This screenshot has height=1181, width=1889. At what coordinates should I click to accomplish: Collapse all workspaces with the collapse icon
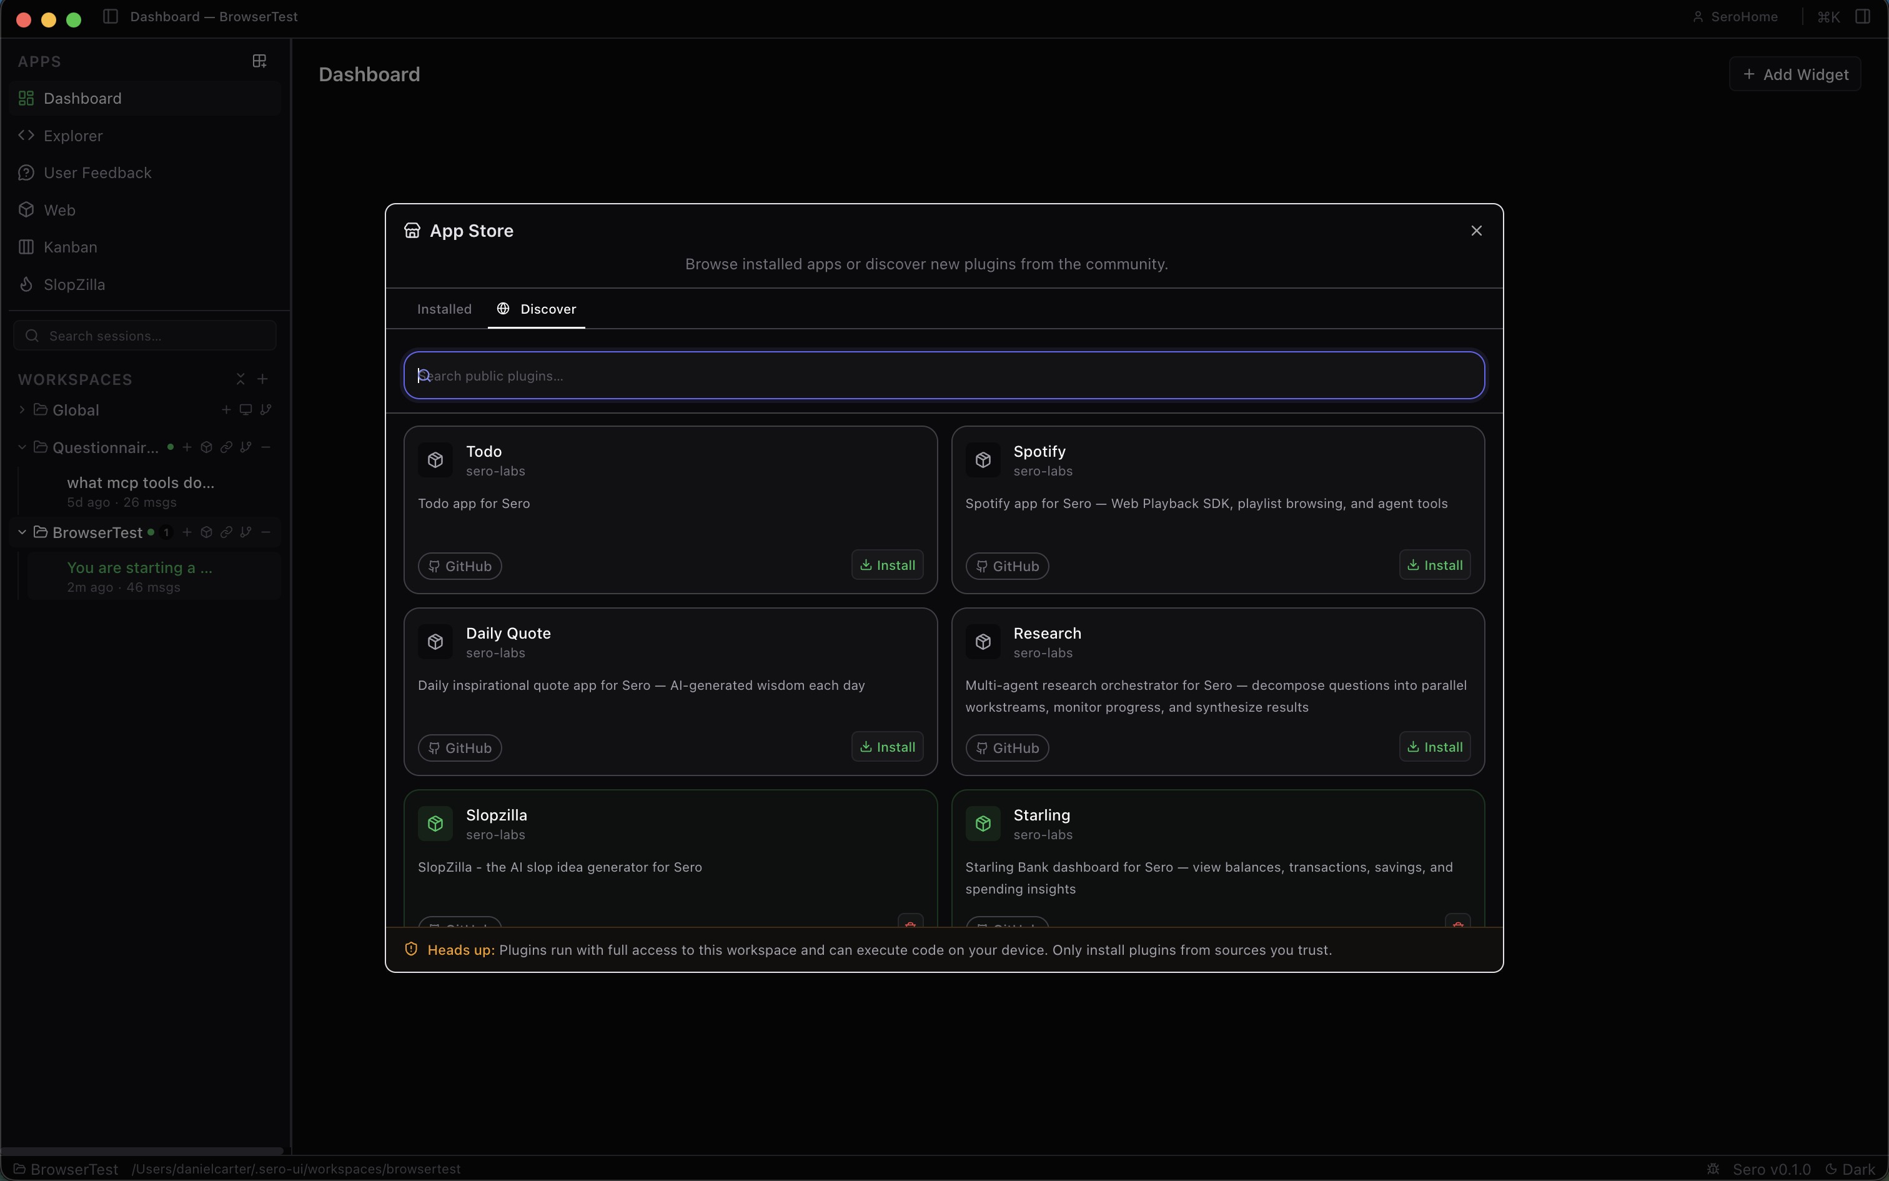pos(240,379)
